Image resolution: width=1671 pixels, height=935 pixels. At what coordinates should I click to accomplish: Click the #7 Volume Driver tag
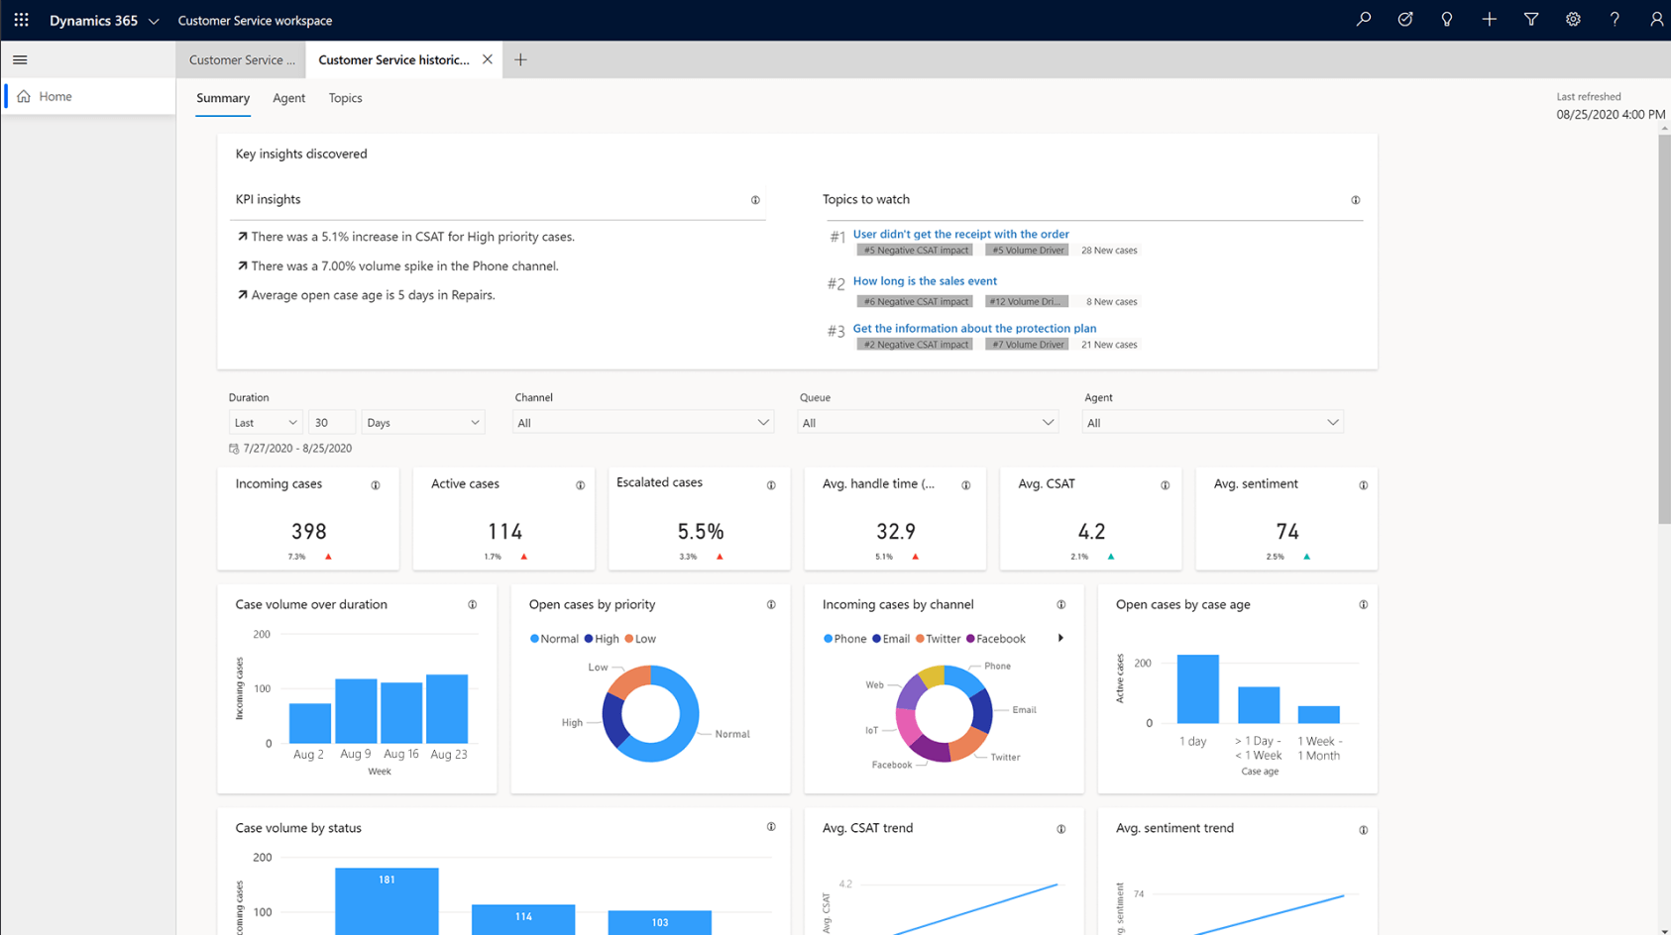[x=1027, y=345]
